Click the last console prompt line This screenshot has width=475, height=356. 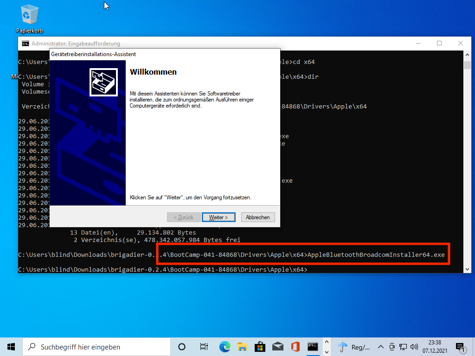click(x=163, y=269)
